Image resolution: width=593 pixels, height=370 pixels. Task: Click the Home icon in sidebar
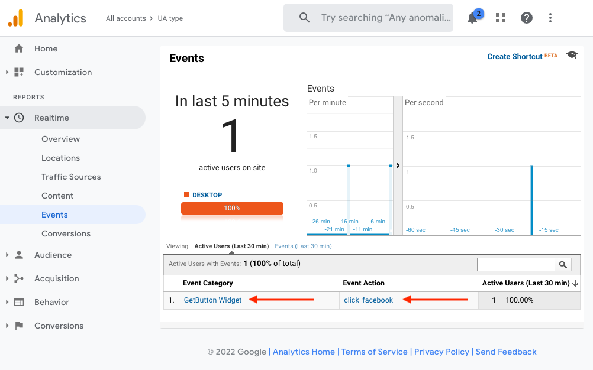19,48
